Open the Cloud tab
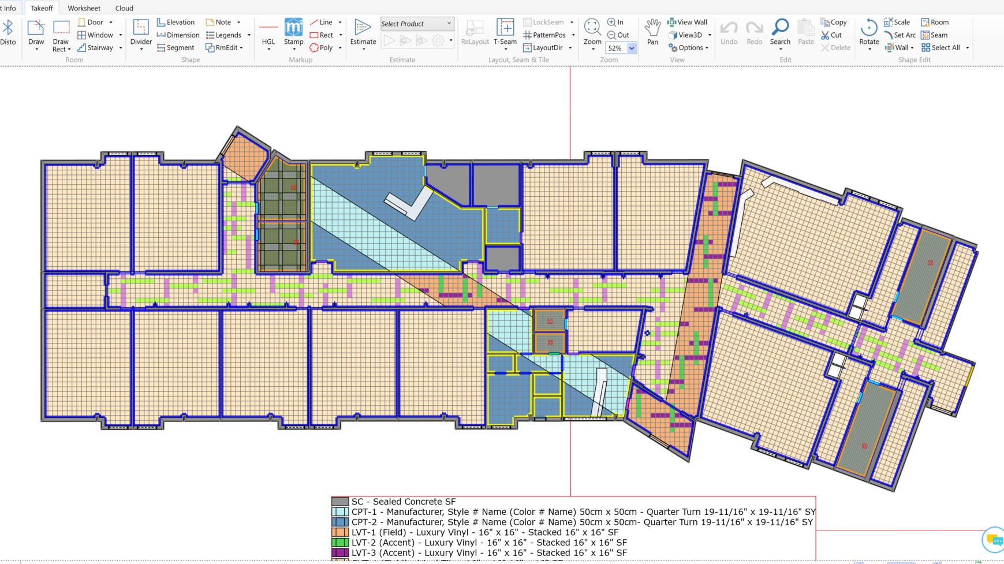Image resolution: width=1004 pixels, height=564 pixels. click(x=124, y=8)
